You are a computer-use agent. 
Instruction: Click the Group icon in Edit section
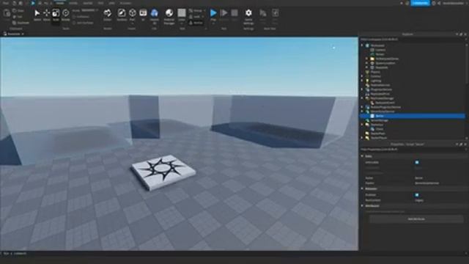(191, 11)
